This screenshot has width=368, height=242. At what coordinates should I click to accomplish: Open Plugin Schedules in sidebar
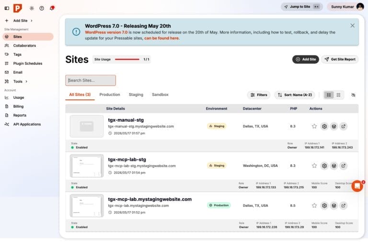coord(28,63)
